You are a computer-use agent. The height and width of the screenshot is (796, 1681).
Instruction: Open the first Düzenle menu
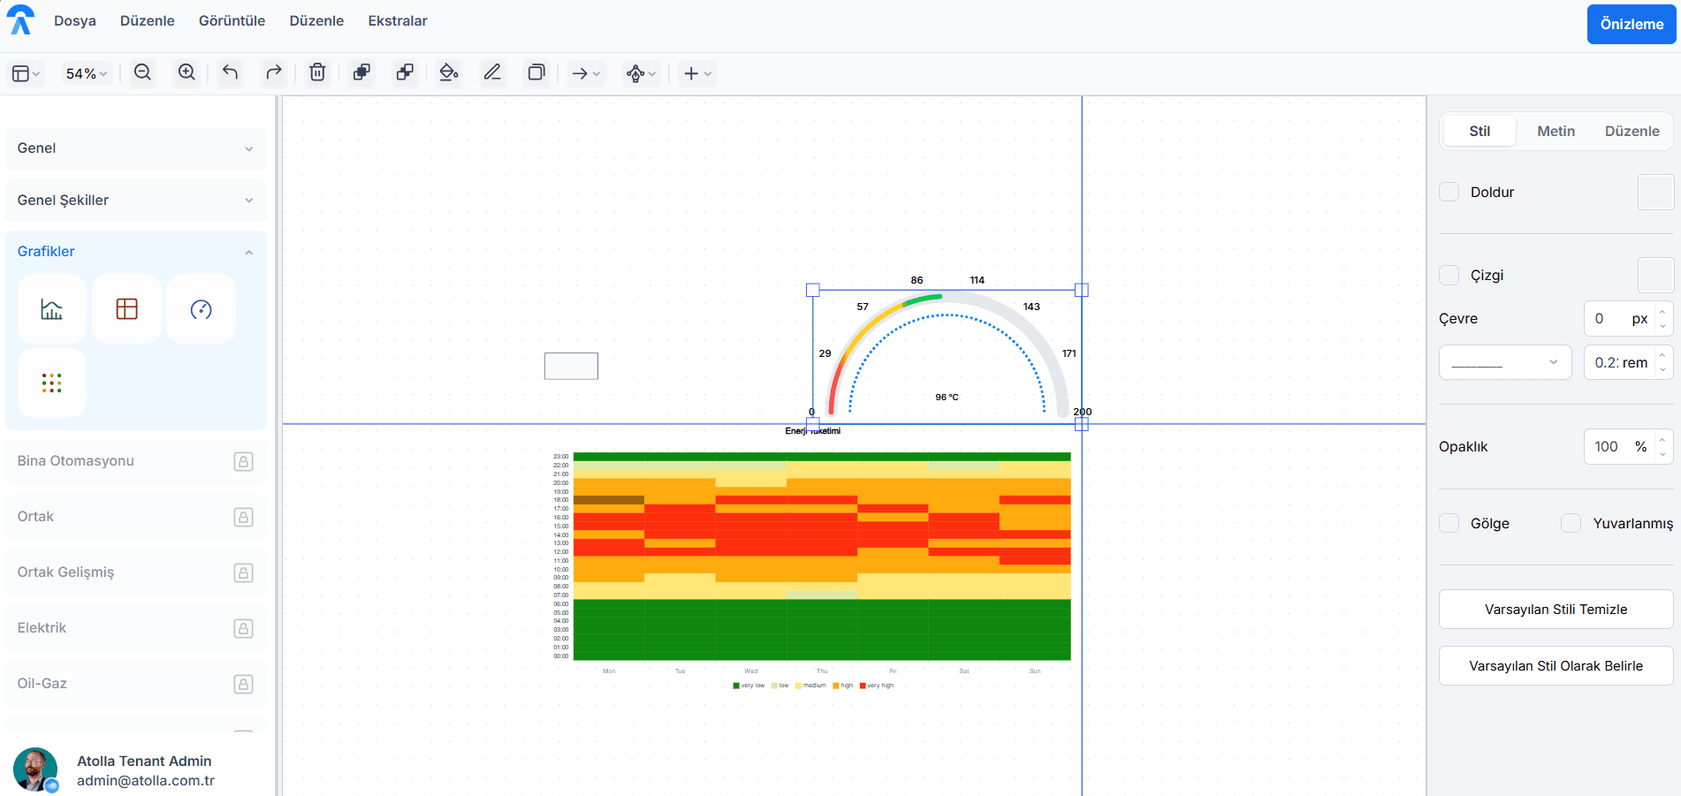148,20
